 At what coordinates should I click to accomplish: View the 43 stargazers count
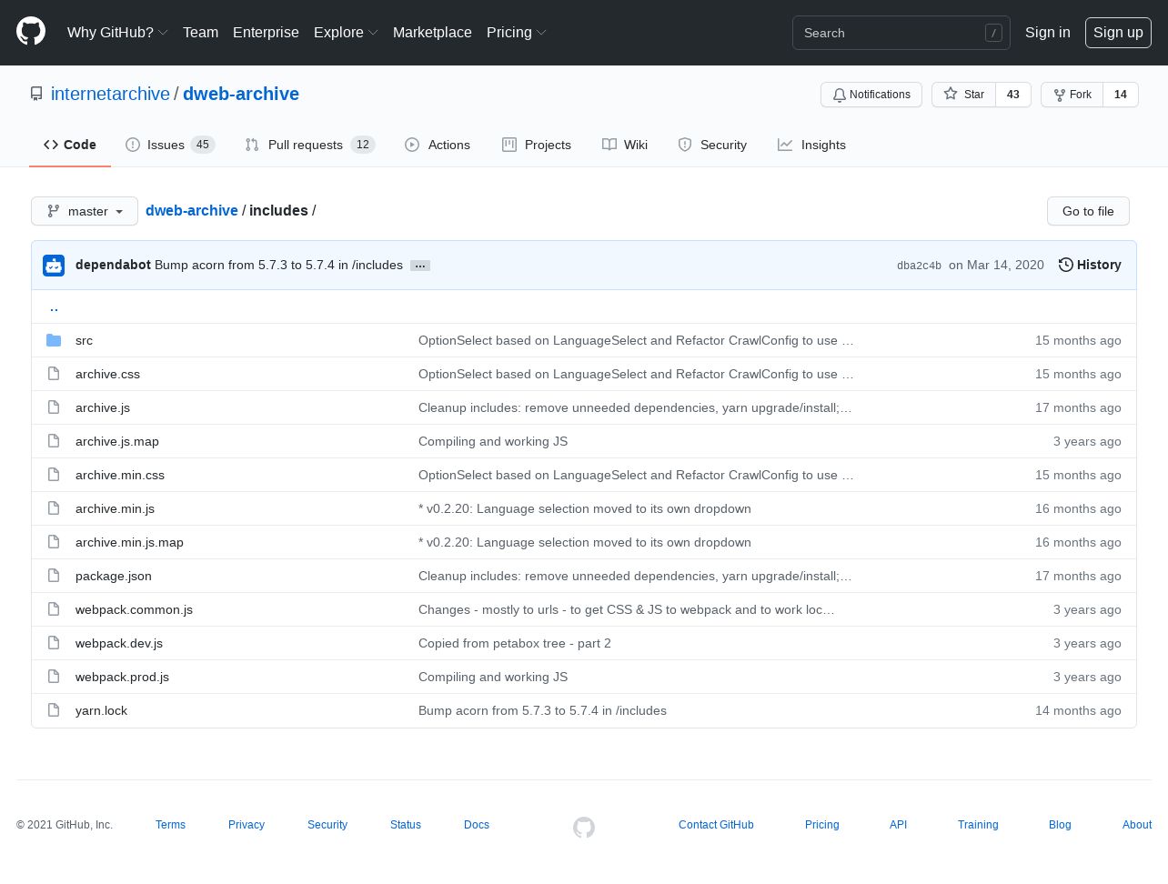[x=1013, y=95]
